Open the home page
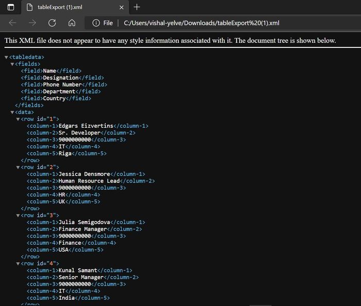This screenshot has height=306, width=361. pyautogui.click(x=72, y=23)
